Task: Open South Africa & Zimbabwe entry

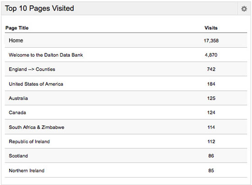Action: pos(37,127)
